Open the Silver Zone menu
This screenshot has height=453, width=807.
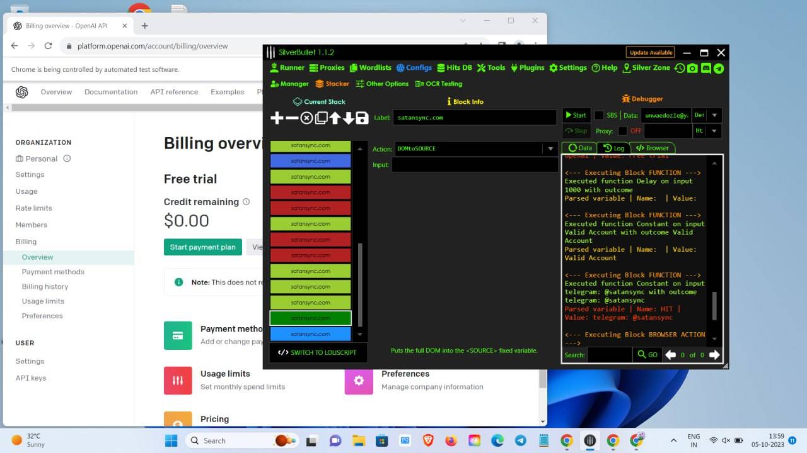click(x=646, y=68)
